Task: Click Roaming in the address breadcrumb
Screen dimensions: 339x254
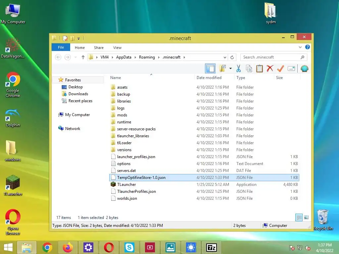Action: pos(147,57)
